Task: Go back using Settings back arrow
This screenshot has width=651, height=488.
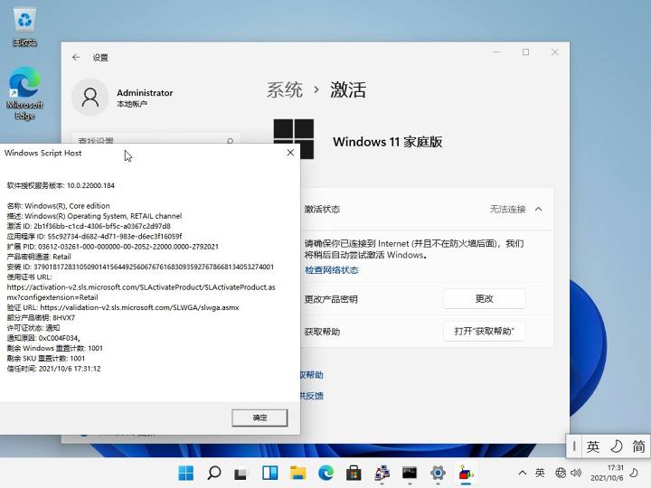Action: (x=76, y=57)
